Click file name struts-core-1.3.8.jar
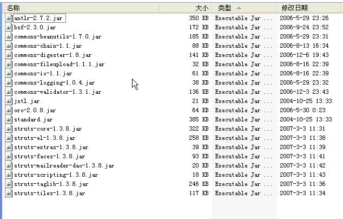The width and height of the screenshot is (343, 219). 48,128
